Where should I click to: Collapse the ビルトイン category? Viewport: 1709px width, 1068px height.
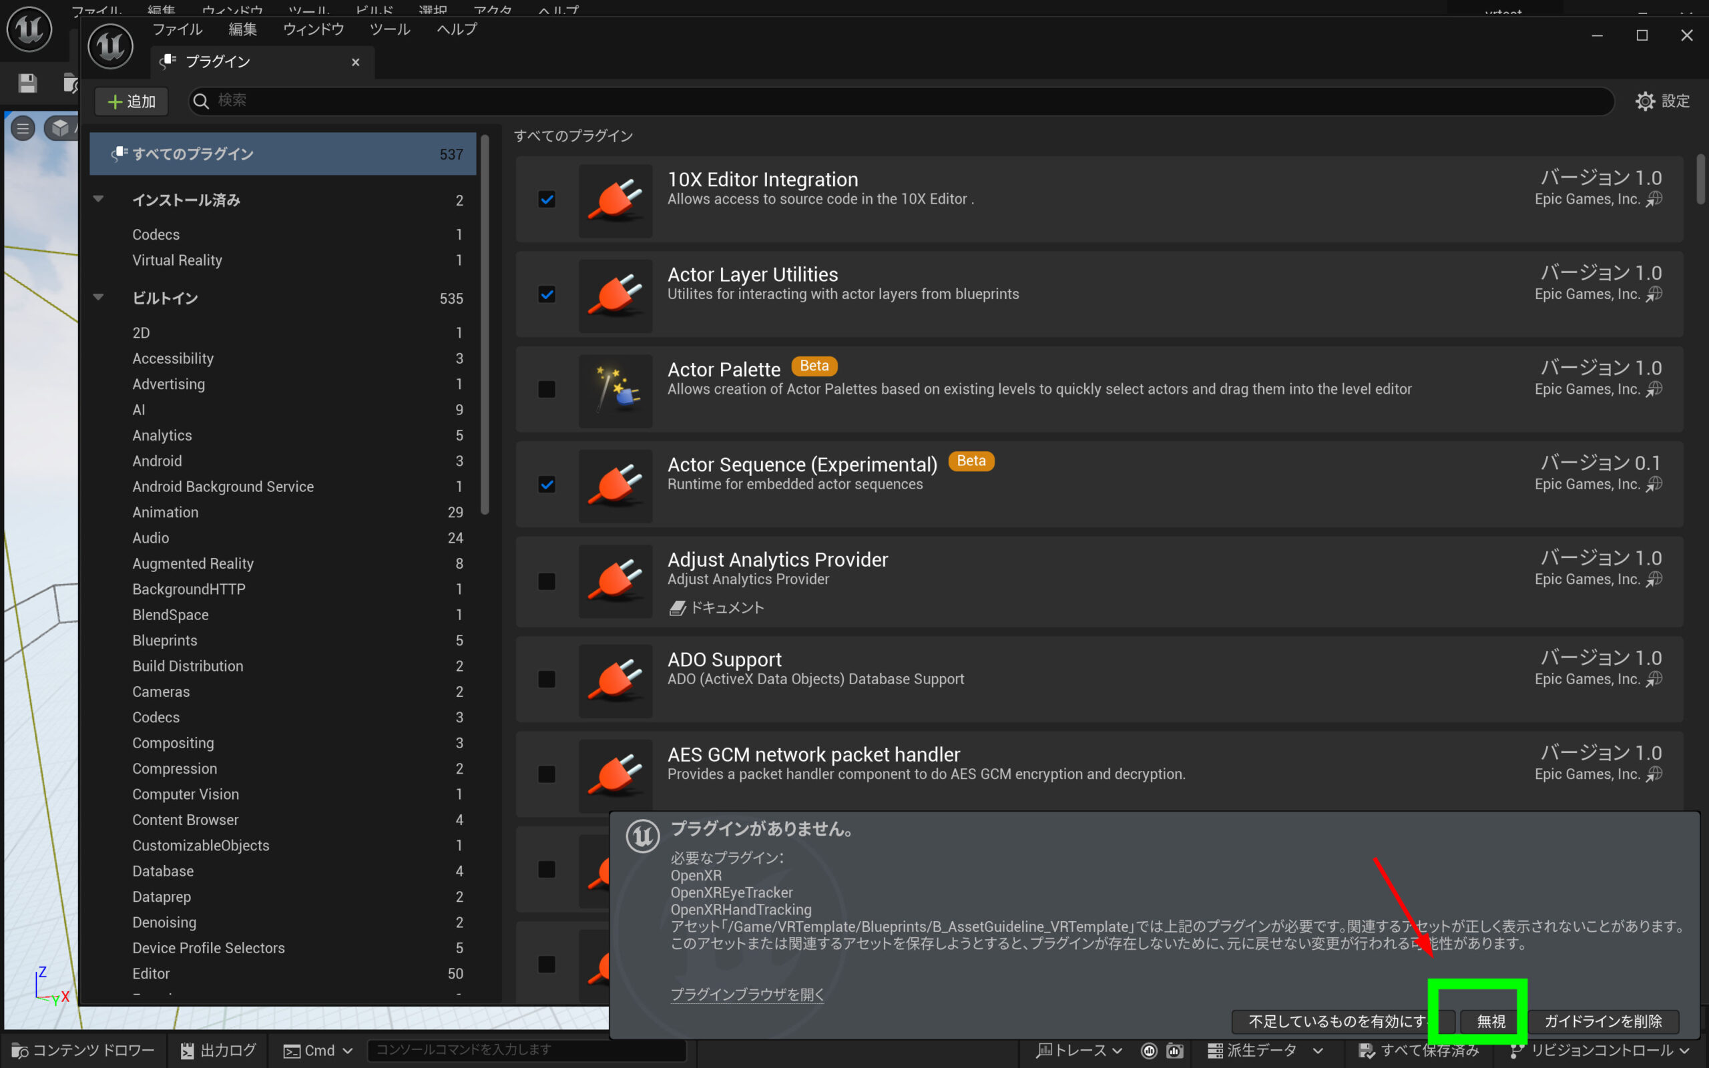click(x=99, y=298)
